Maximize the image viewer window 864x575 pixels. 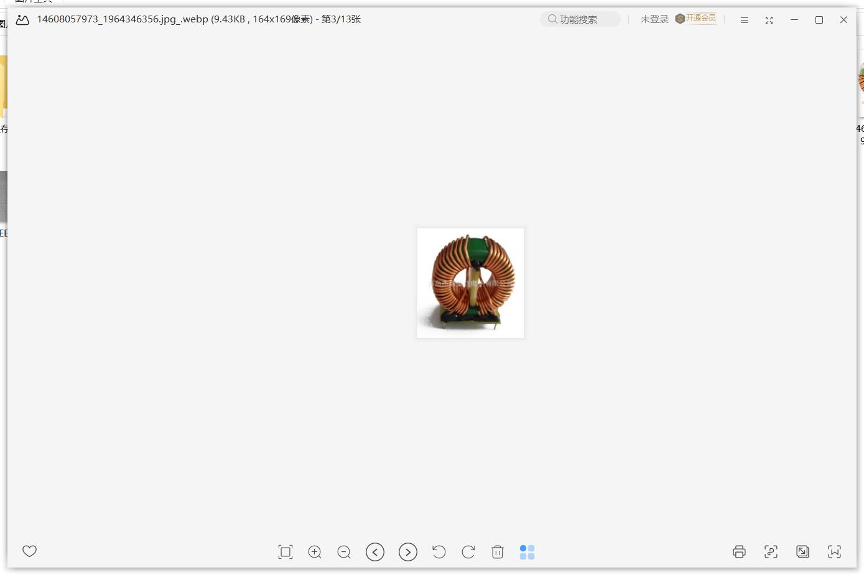click(819, 20)
